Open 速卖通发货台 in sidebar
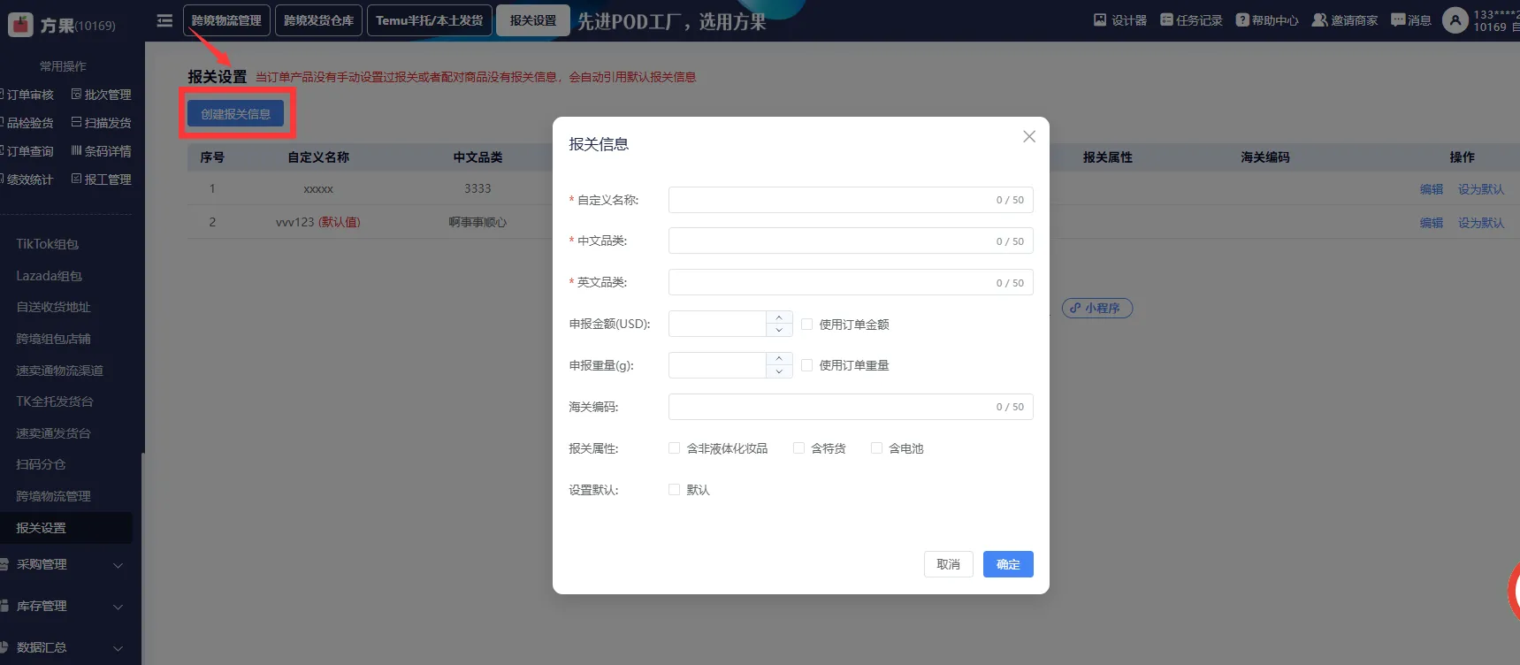 [53, 433]
